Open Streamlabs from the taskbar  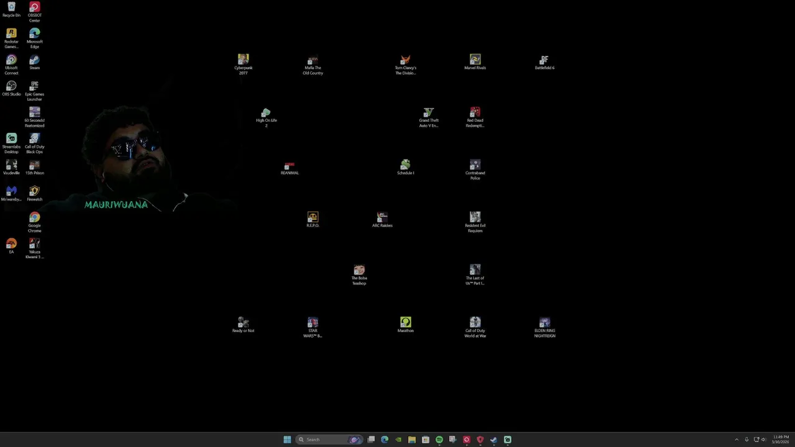[507, 440]
